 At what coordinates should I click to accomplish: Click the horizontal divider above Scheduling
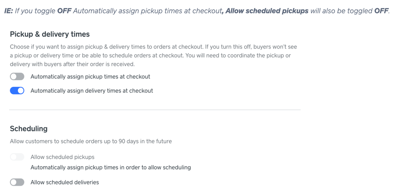[x=155, y=110]
